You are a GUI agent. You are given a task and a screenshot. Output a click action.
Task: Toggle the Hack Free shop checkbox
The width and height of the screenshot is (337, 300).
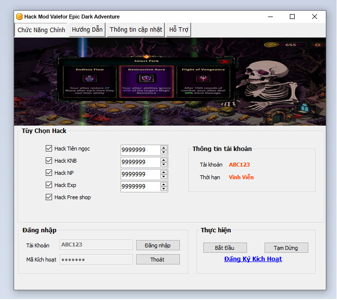coord(49,197)
